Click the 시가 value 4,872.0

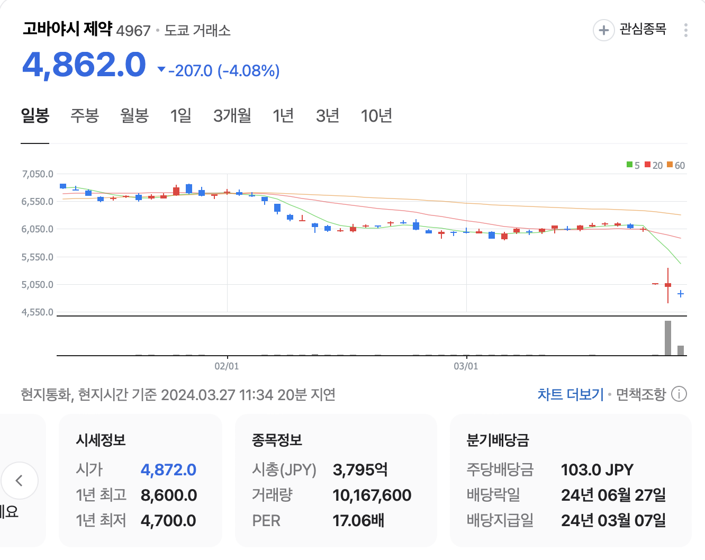pos(168,469)
